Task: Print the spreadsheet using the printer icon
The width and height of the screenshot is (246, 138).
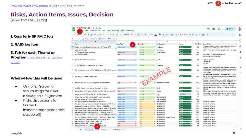Action: tap(92, 34)
